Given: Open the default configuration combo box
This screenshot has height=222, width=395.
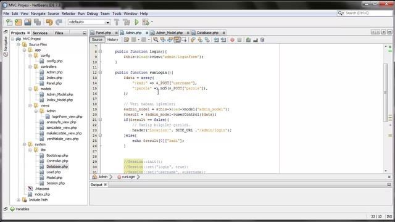Looking at the screenshot, I should point(89,22).
